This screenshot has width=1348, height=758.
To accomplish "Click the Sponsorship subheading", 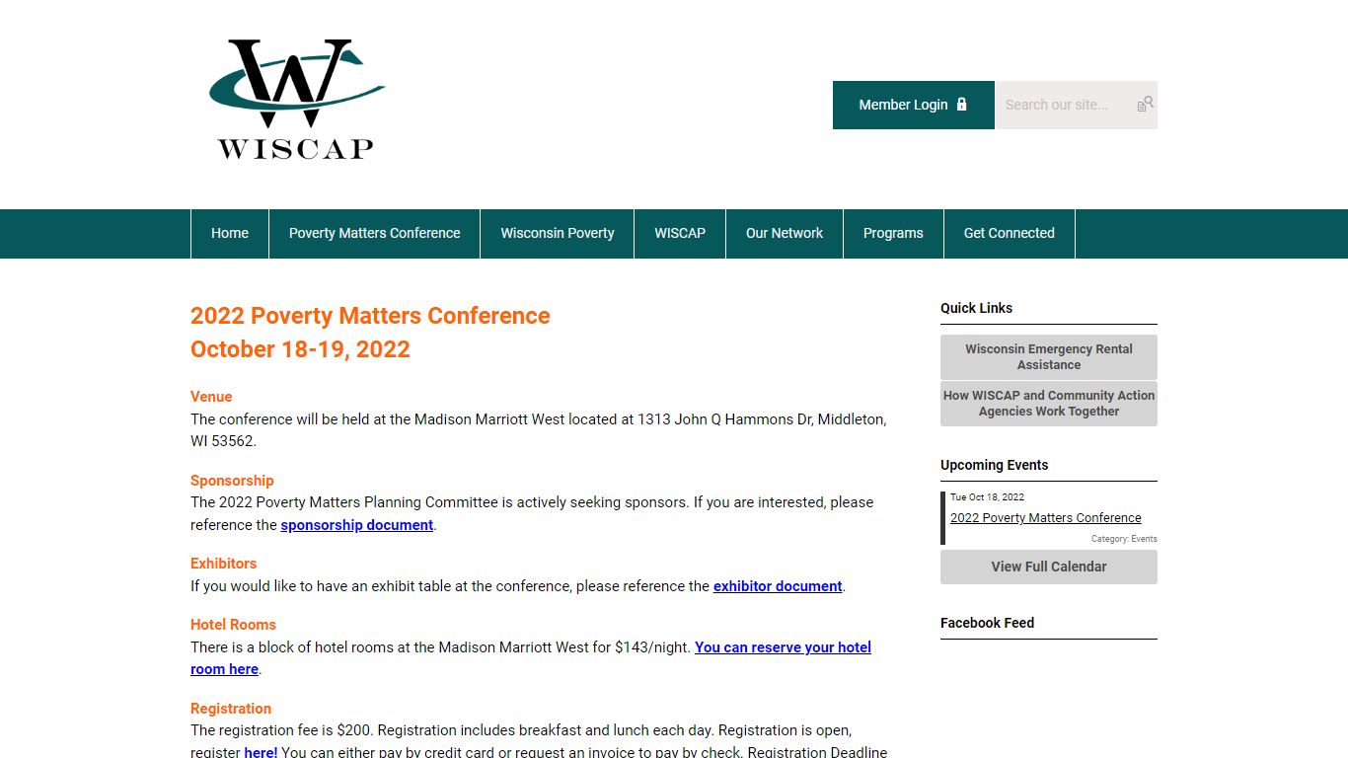I will (x=232, y=481).
